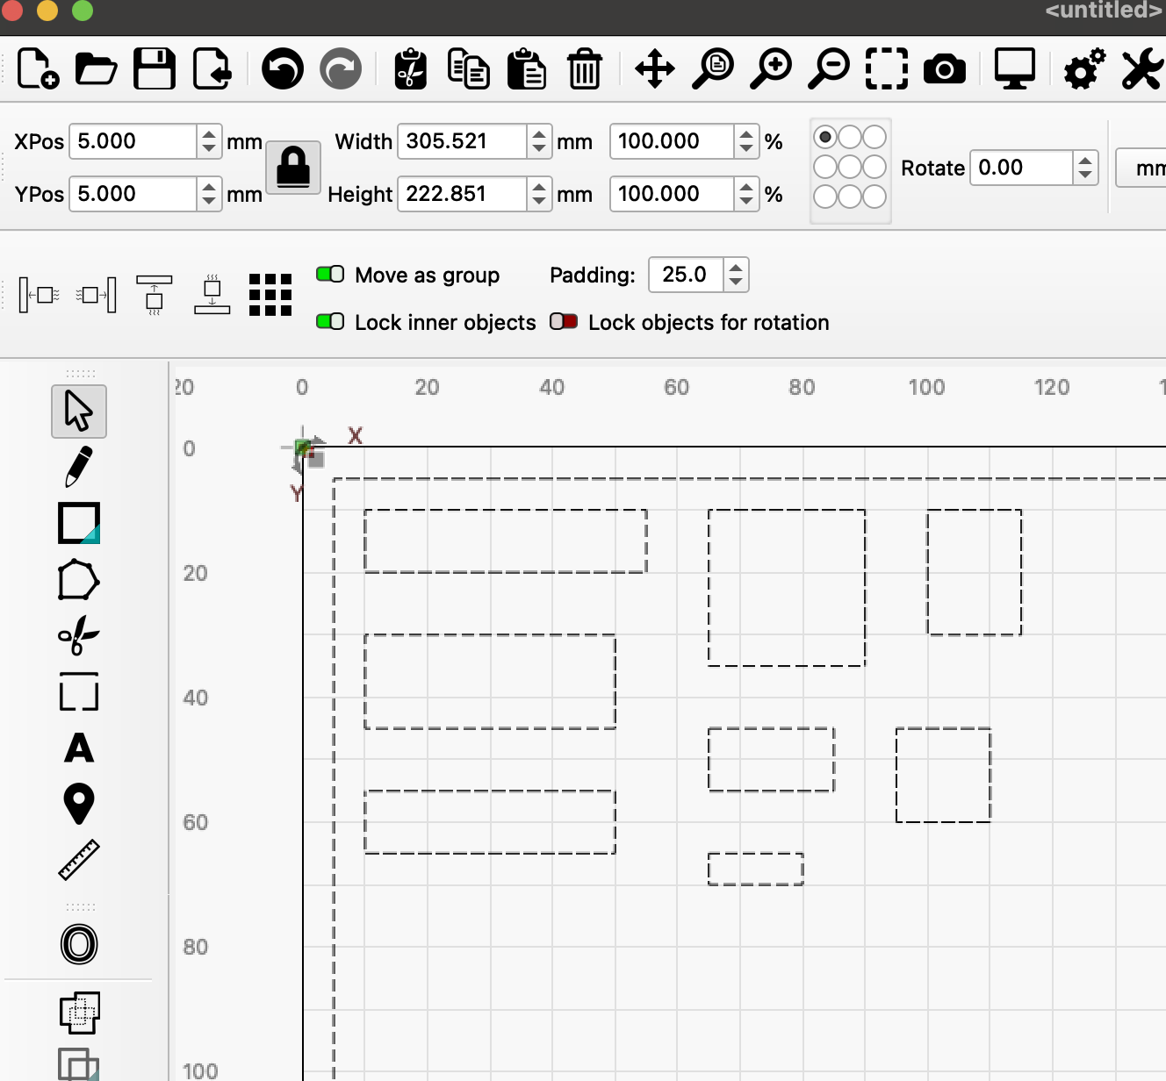
Task: Click the Height percentage field
Action: click(x=671, y=194)
